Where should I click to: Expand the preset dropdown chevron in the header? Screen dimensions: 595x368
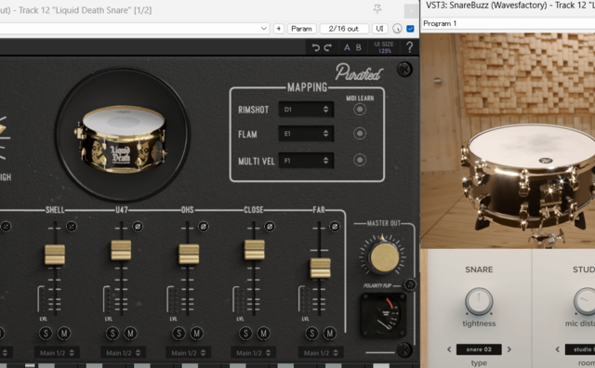(x=264, y=29)
